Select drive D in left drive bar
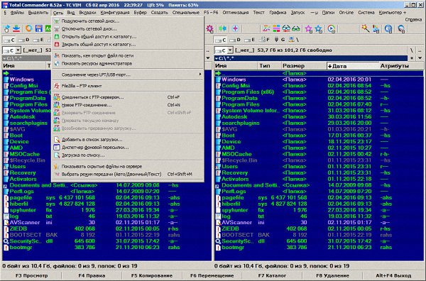The image size is (426, 281). pos(23,40)
